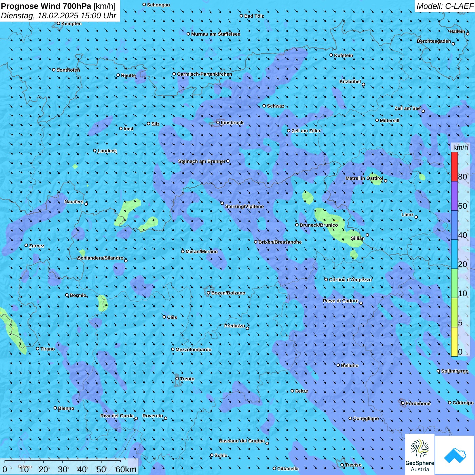Select the red legend segment above 80
The image size is (475, 475).
(454, 167)
